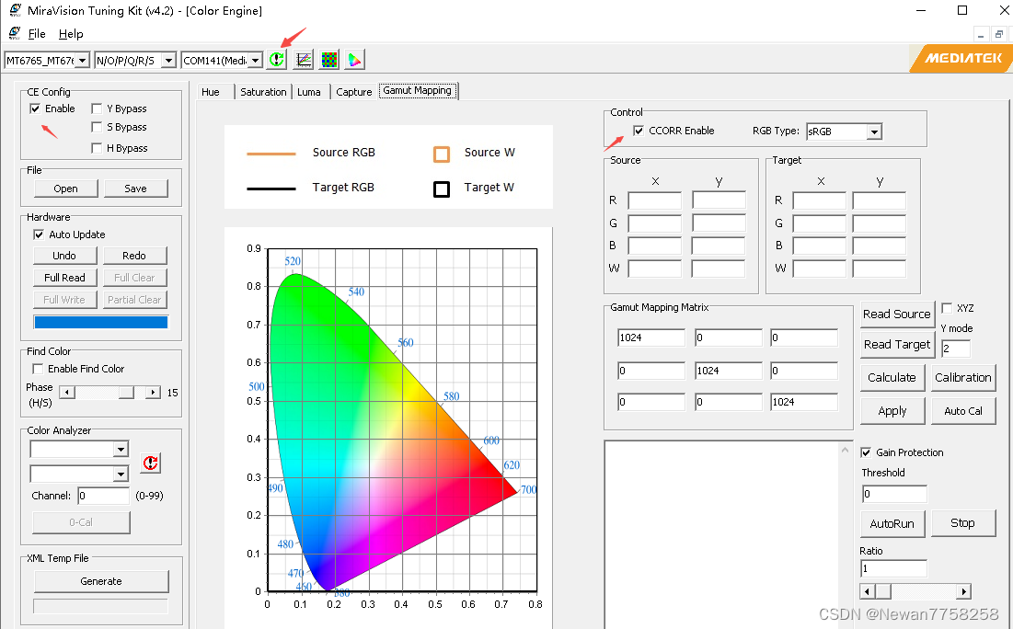Click the Stop button
The width and height of the screenshot is (1013, 629).
click(962, 524)
